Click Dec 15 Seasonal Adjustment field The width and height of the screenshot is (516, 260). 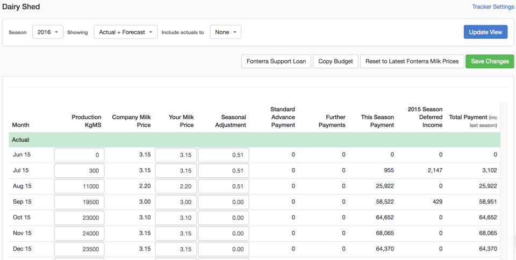tap(223, 249)
